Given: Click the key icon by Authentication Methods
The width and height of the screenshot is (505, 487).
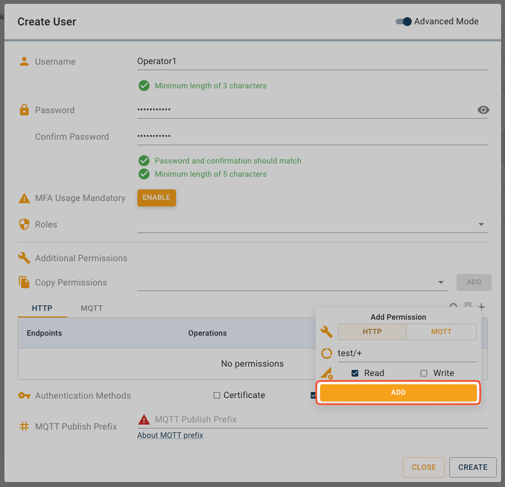Looking at the screenshot, I should [24, 395].
